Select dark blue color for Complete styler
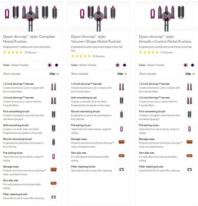Image resolution: width=198 pixels, height=206 pixels. coord(56,65)
